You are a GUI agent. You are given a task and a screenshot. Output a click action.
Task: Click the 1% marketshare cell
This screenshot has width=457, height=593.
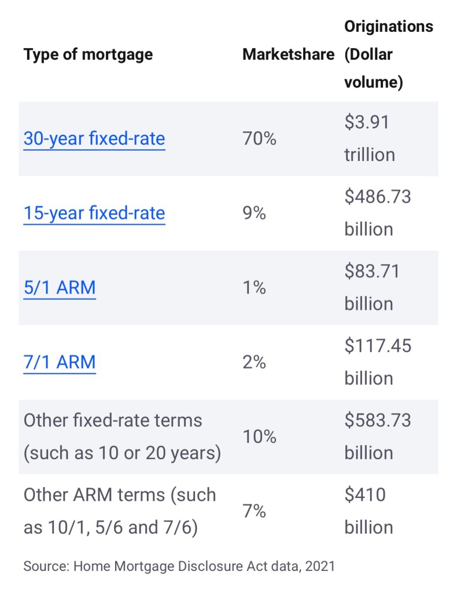click(254, 288)
